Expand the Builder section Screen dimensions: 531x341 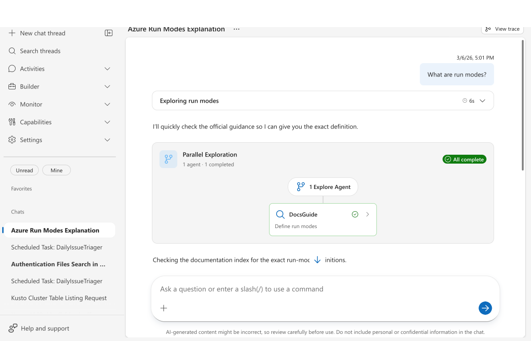tap(107, 86)
